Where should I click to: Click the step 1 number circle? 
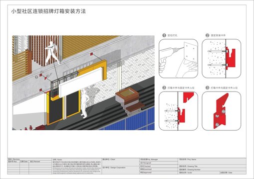click(x=164, y=35)
